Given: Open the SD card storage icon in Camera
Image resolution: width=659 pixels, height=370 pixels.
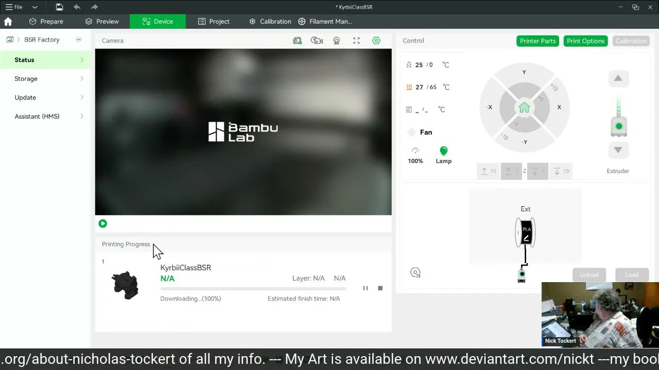Looking at the screenshot, I should (297, 41).
